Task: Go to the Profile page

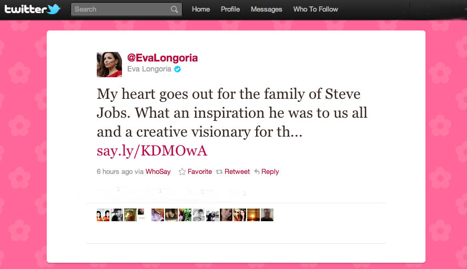Action: (x=230, y=9)
